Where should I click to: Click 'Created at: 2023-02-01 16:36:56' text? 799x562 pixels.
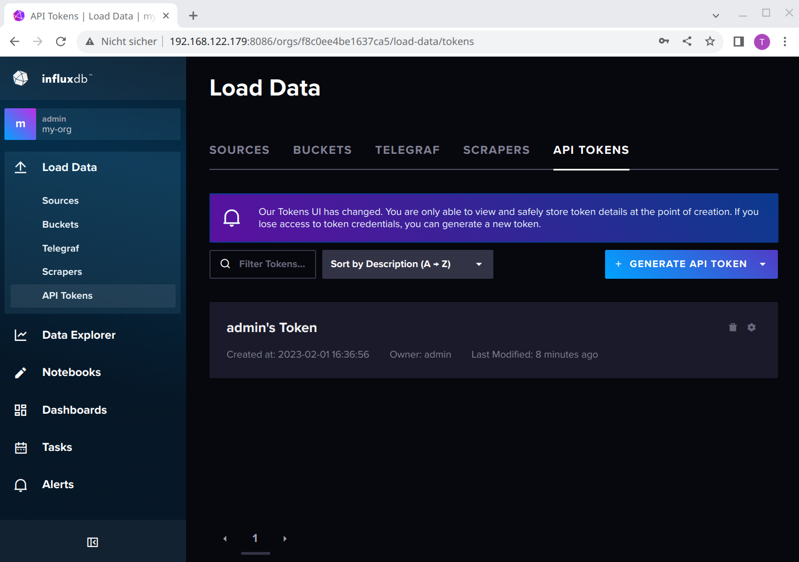coord(298,354)
